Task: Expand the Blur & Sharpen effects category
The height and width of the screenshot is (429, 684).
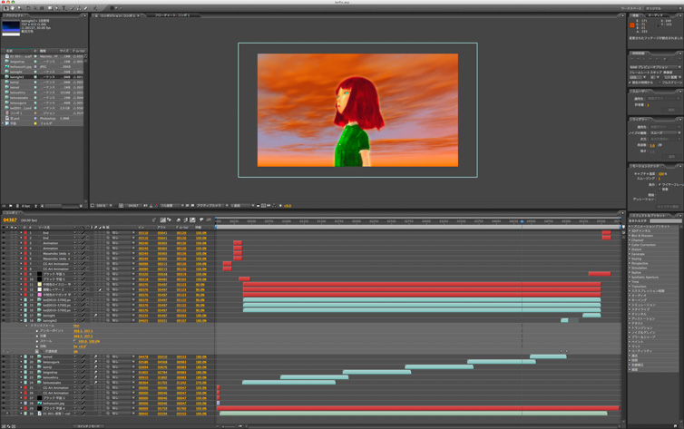Action: point(630,236)
